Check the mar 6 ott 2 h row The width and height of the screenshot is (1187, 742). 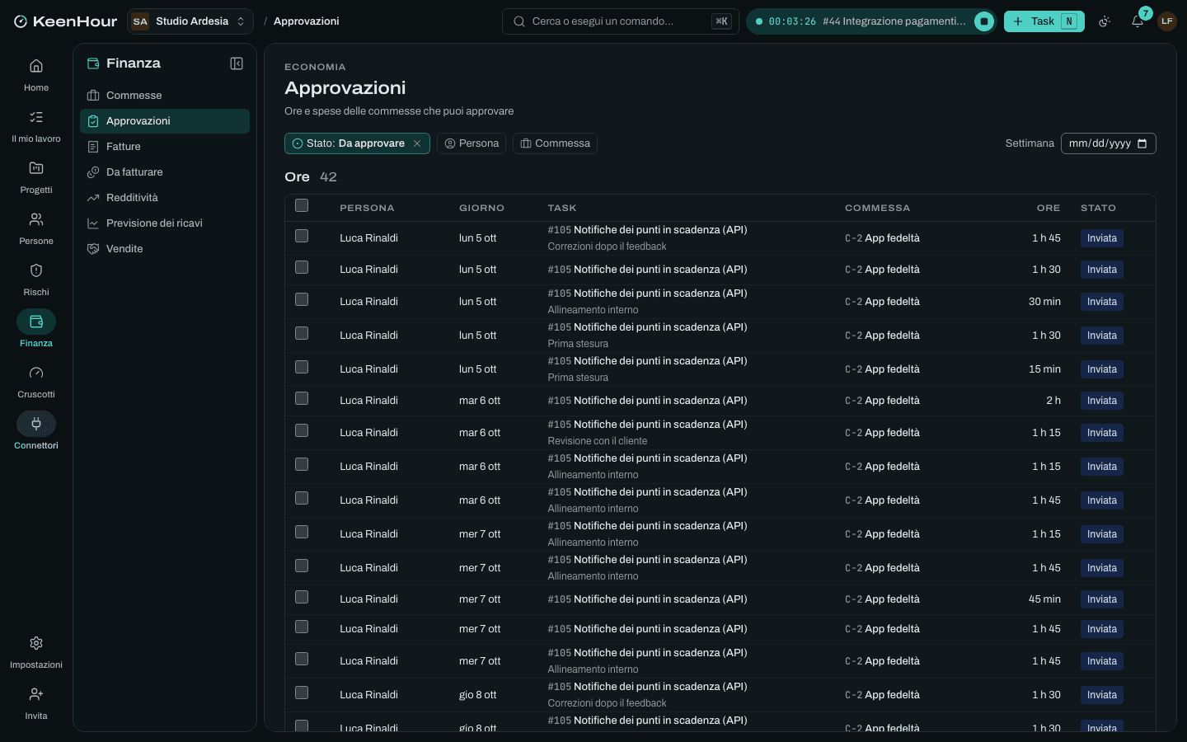tap(302, 398)
